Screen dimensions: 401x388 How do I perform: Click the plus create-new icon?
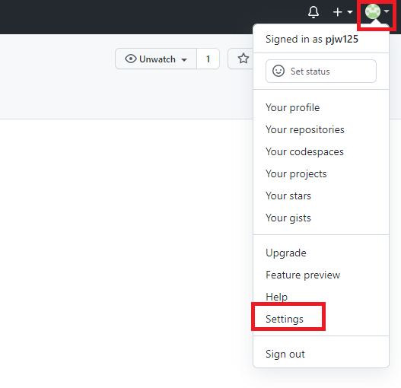[x=338, y=11]
